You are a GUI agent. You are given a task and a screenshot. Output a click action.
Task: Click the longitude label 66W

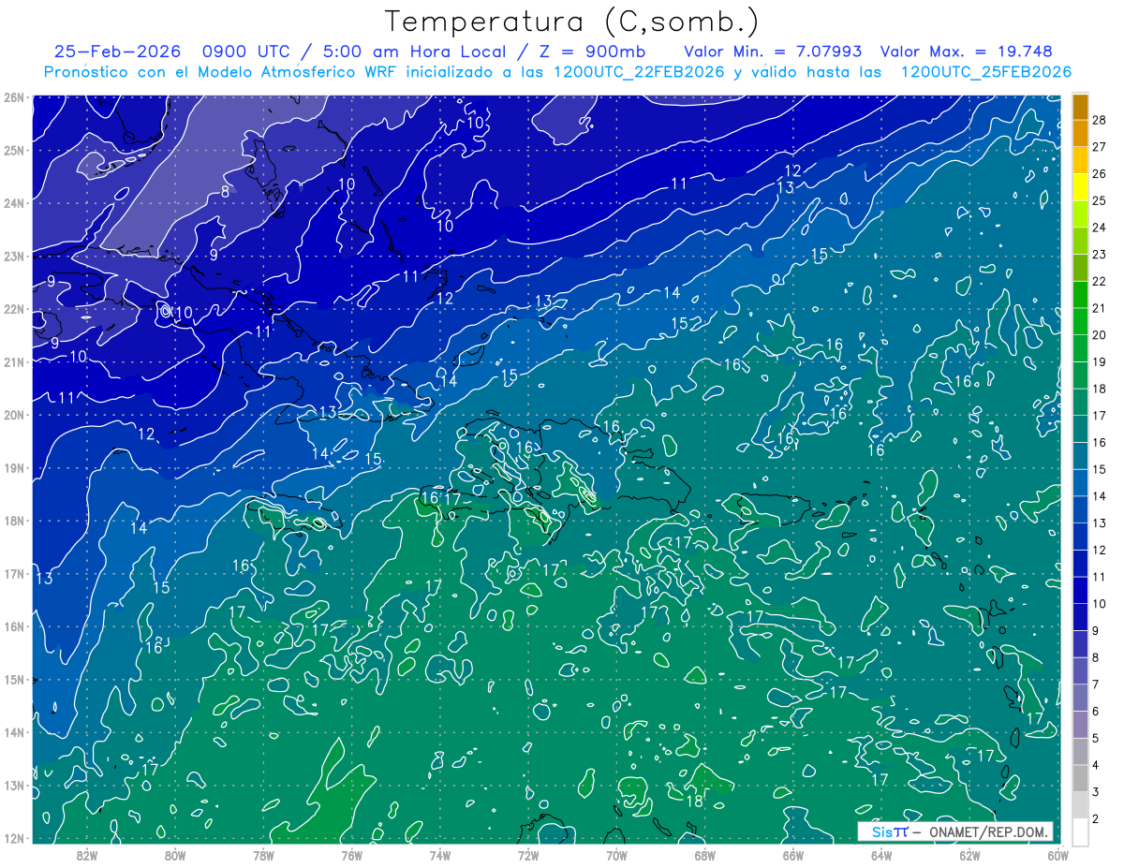point(792,855)
